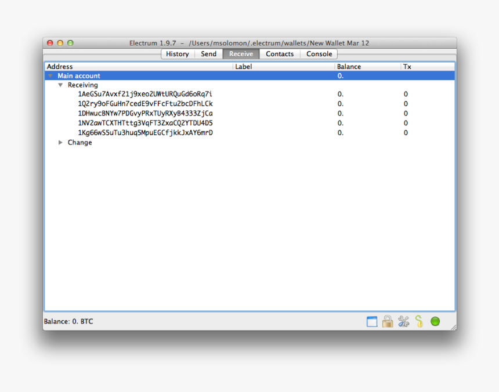Viewport: 499px width, 392px height.
Task: Click the Balance column header
Action: click(x=367, y=67)
